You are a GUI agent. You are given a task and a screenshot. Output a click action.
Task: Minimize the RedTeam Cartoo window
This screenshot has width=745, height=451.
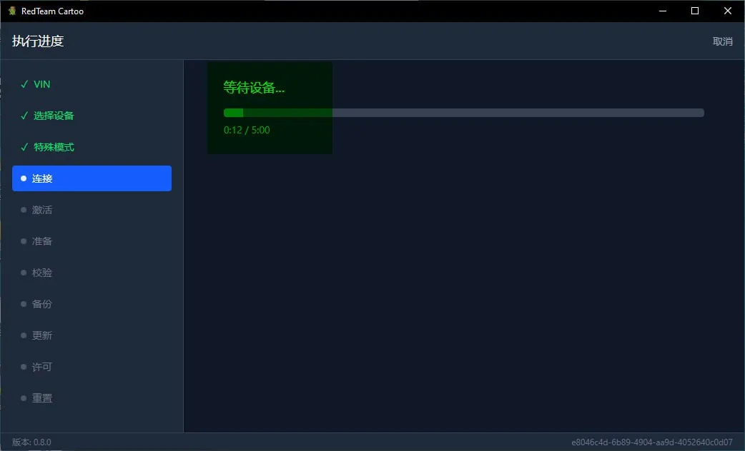pos(663,11)
